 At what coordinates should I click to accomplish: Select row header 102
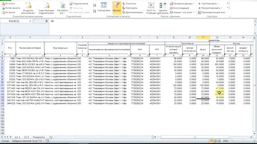(2, 88)
